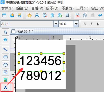Open the 绘图(D) menu
This screenshot has height=92, width=104.
pos(52,9)
